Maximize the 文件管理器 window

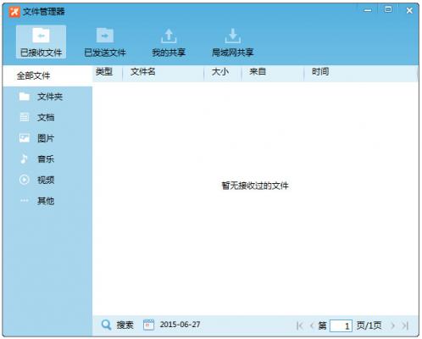point(388,9)
